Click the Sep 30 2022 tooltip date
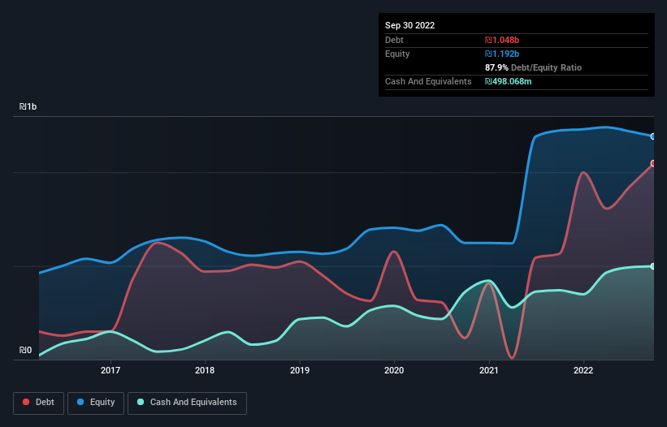Image resolution: width=667 pixels, height=427 pixels. pos(409,25)
